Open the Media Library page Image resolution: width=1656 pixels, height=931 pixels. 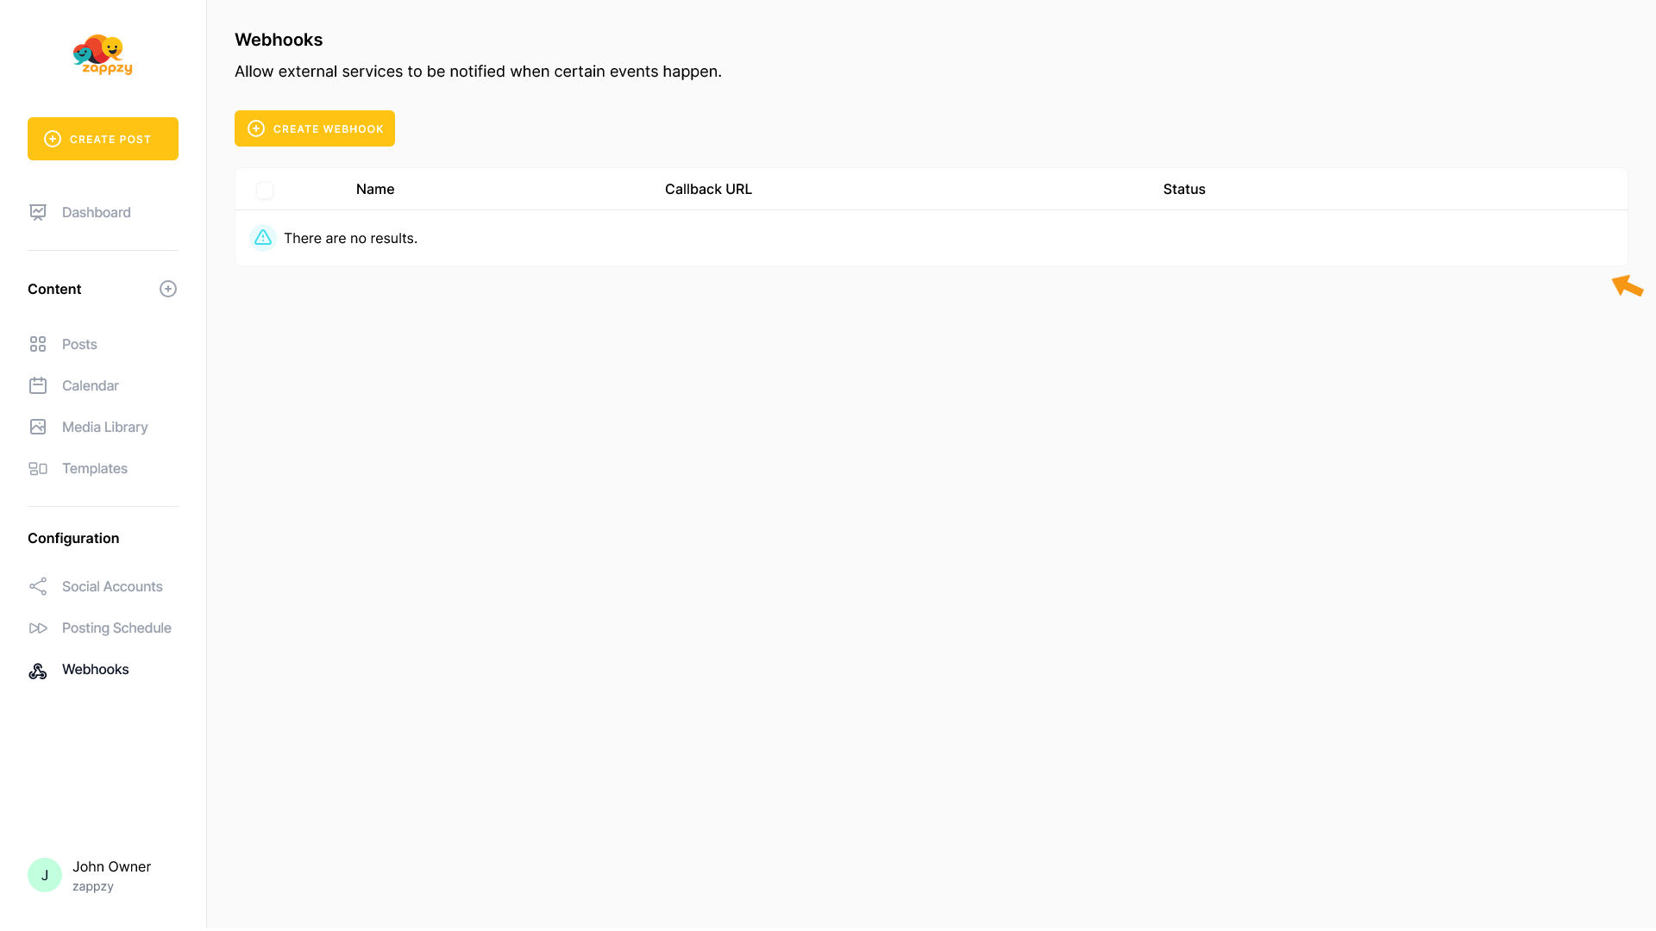(x=104, y=427)
